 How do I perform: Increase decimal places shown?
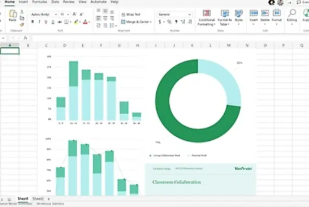pos(183,22)
